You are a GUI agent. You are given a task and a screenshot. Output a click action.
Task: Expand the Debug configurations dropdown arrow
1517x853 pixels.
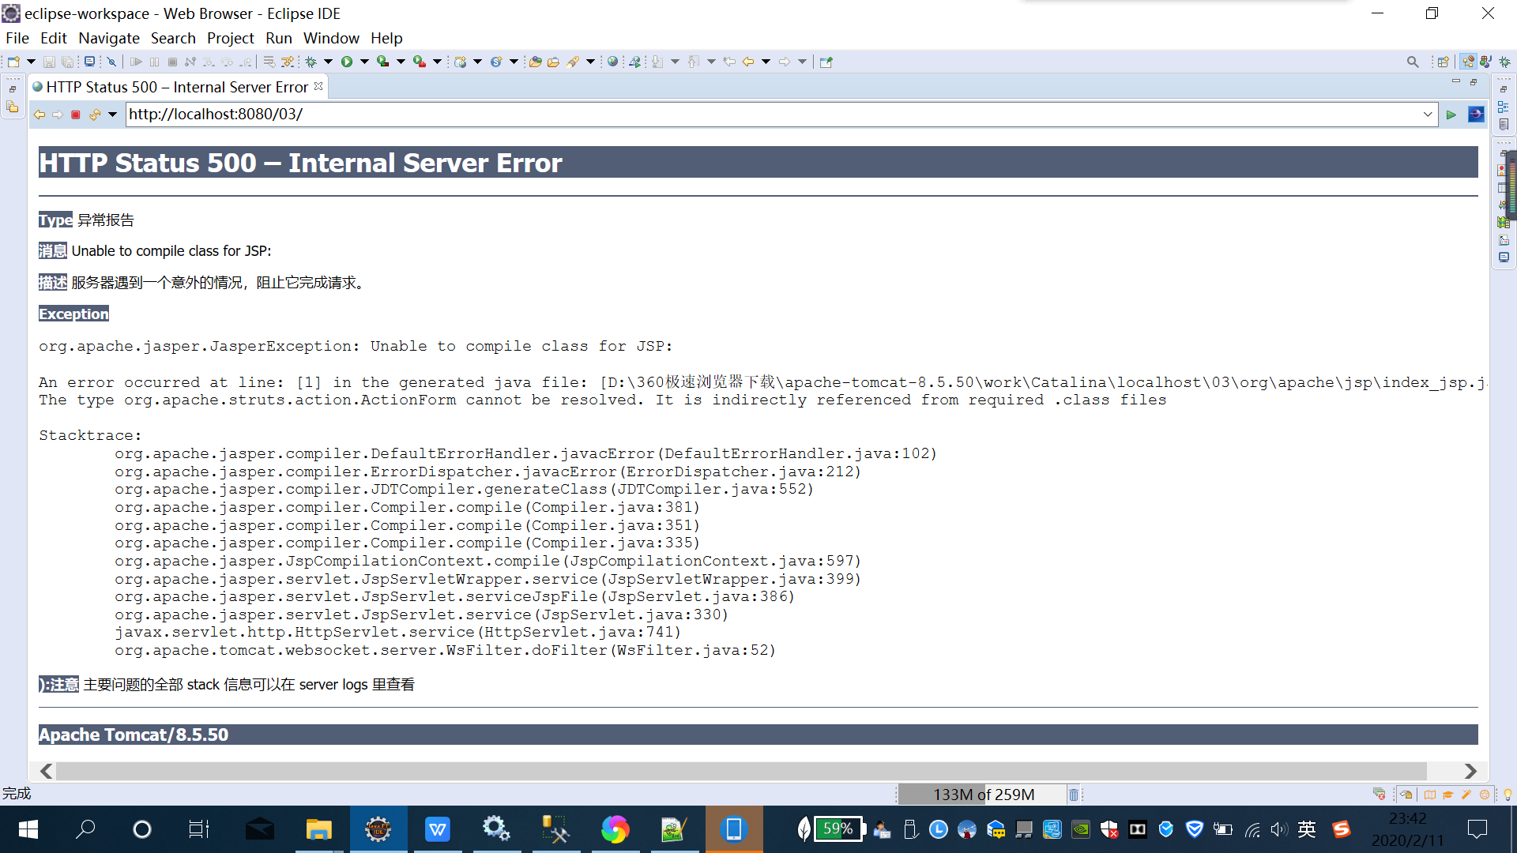[x=328, y=62]
